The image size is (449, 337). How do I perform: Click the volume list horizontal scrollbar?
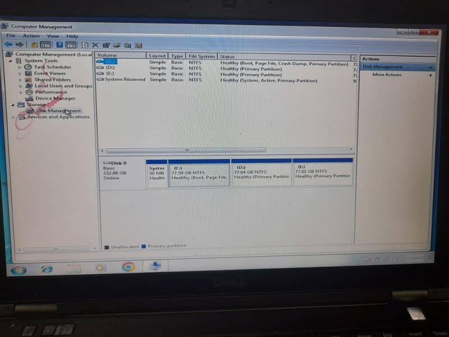[186, 151]
